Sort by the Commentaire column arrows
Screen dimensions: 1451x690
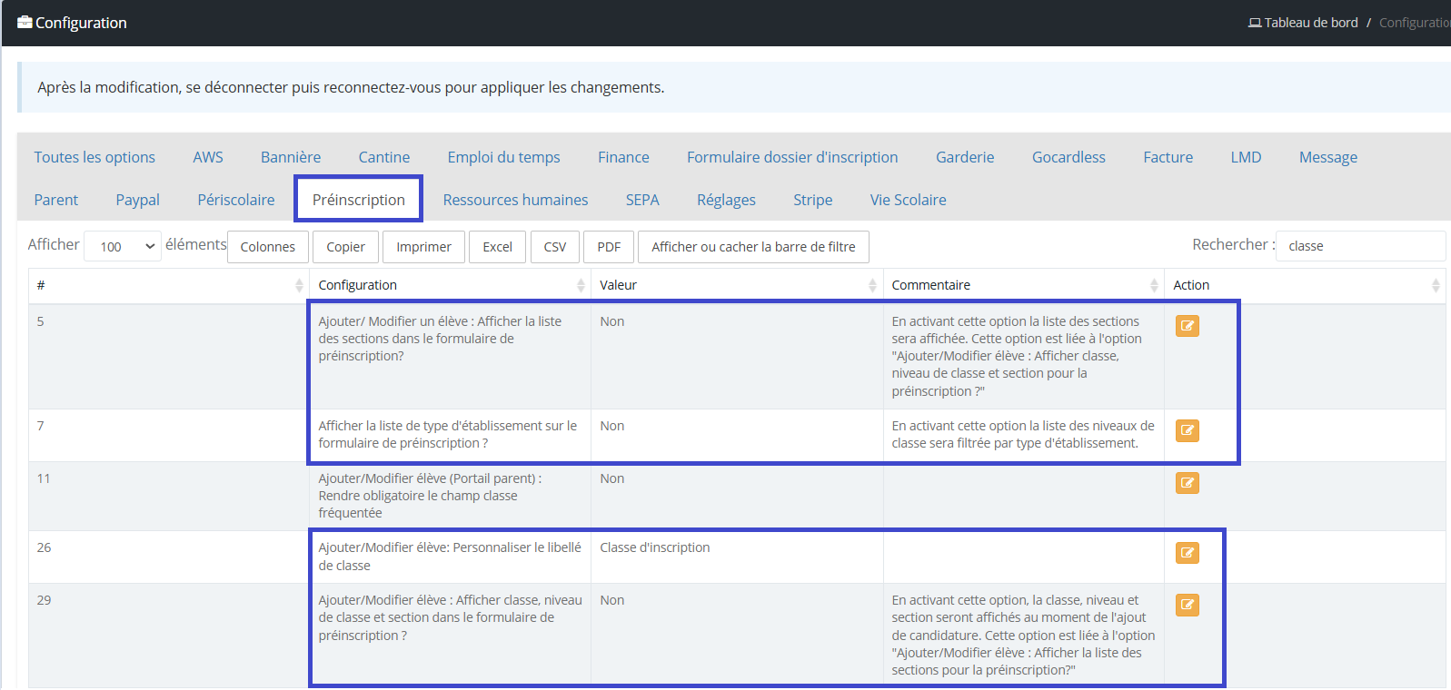point(1154,285)
